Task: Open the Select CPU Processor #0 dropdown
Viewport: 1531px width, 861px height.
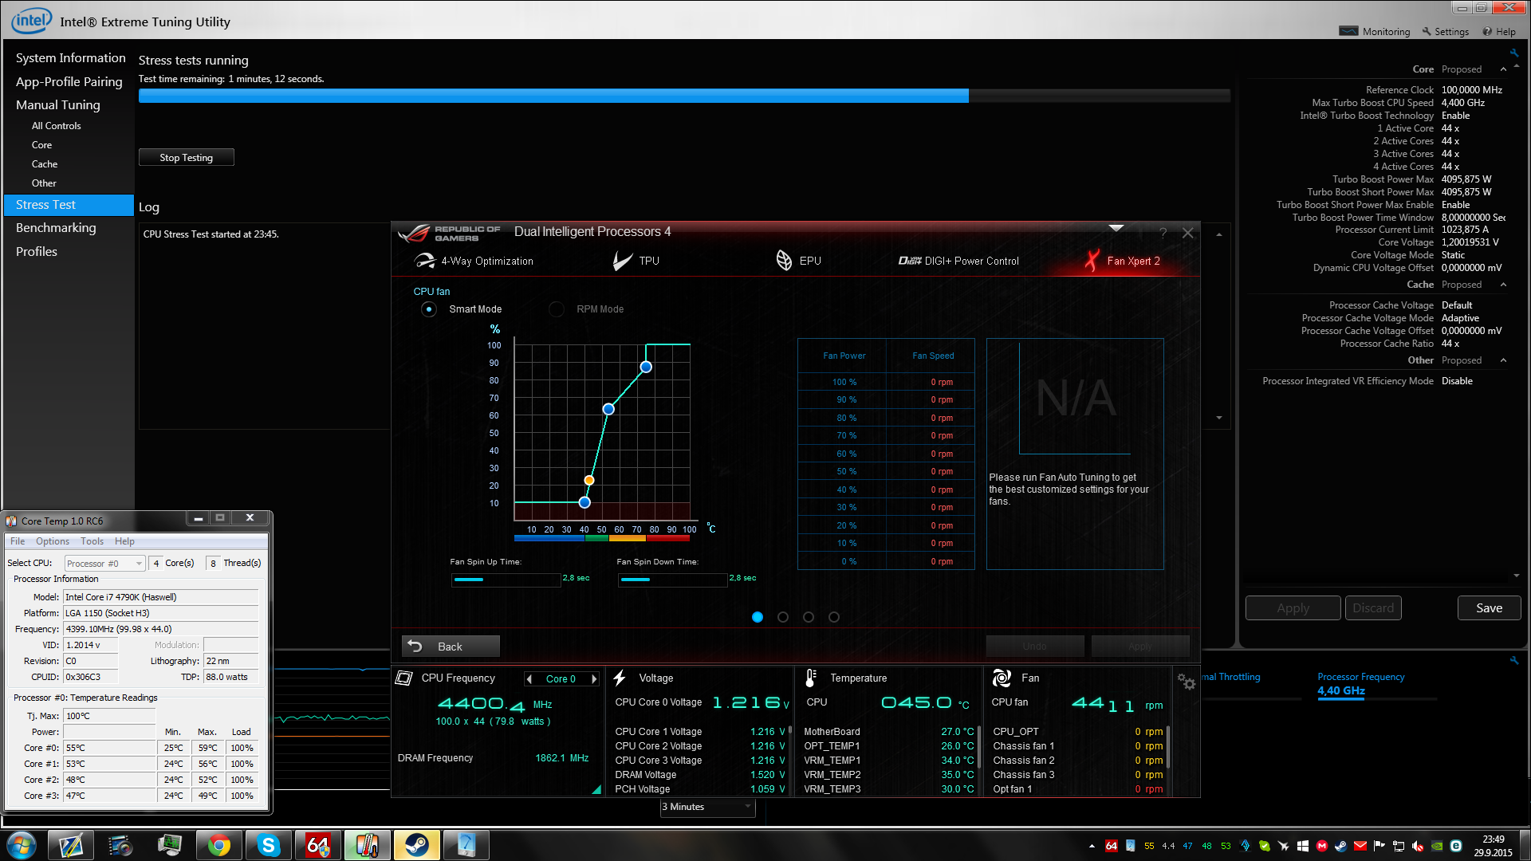Action: (x=105, y=564)
